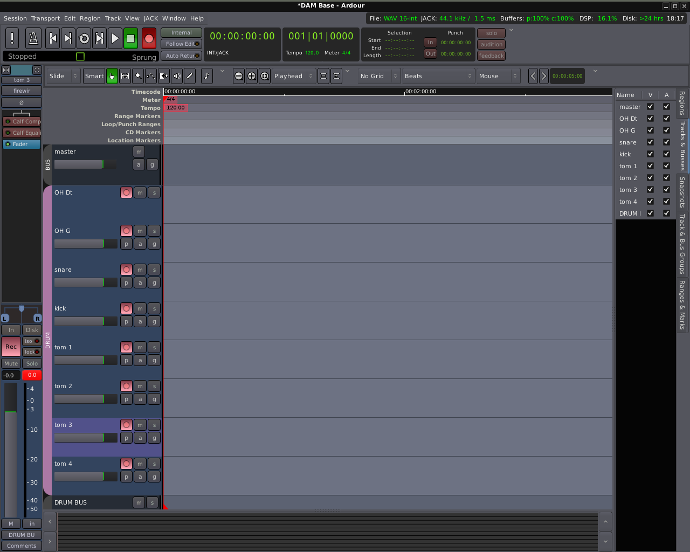690x552 pixels.
Task: Toggle the Auto Return button
Action: point(181,56)
